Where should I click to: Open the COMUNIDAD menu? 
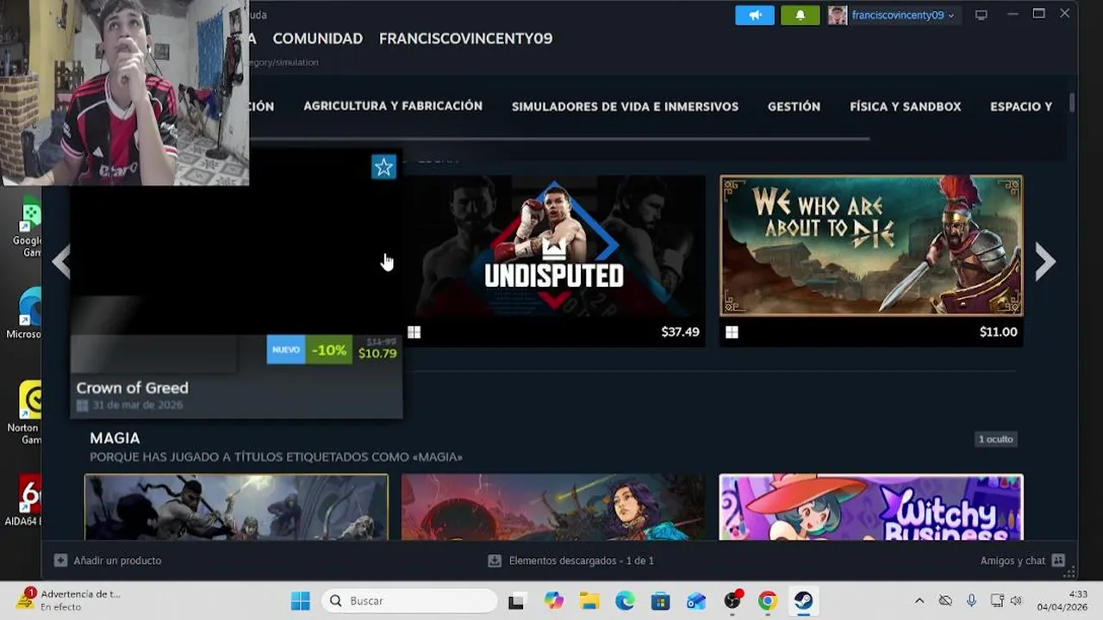click(317, 39)
